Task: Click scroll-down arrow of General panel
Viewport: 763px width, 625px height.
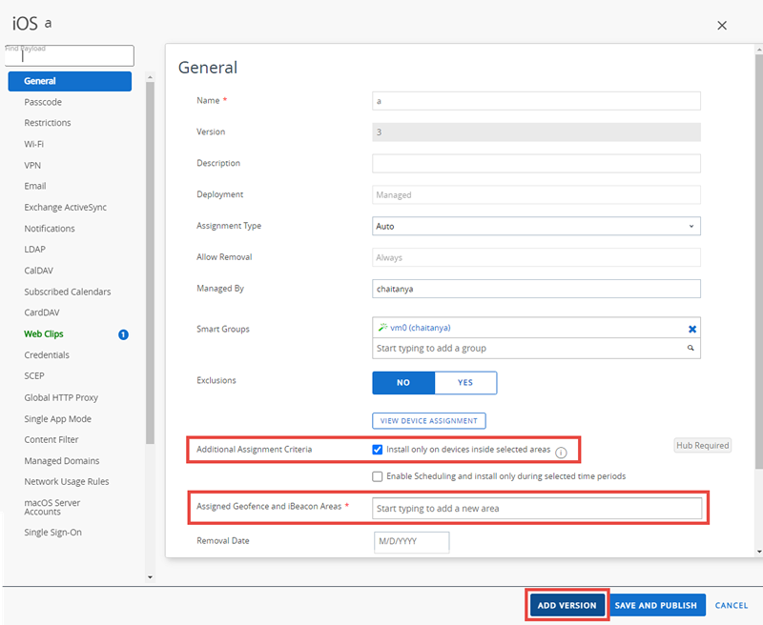Action: [759, 552]
